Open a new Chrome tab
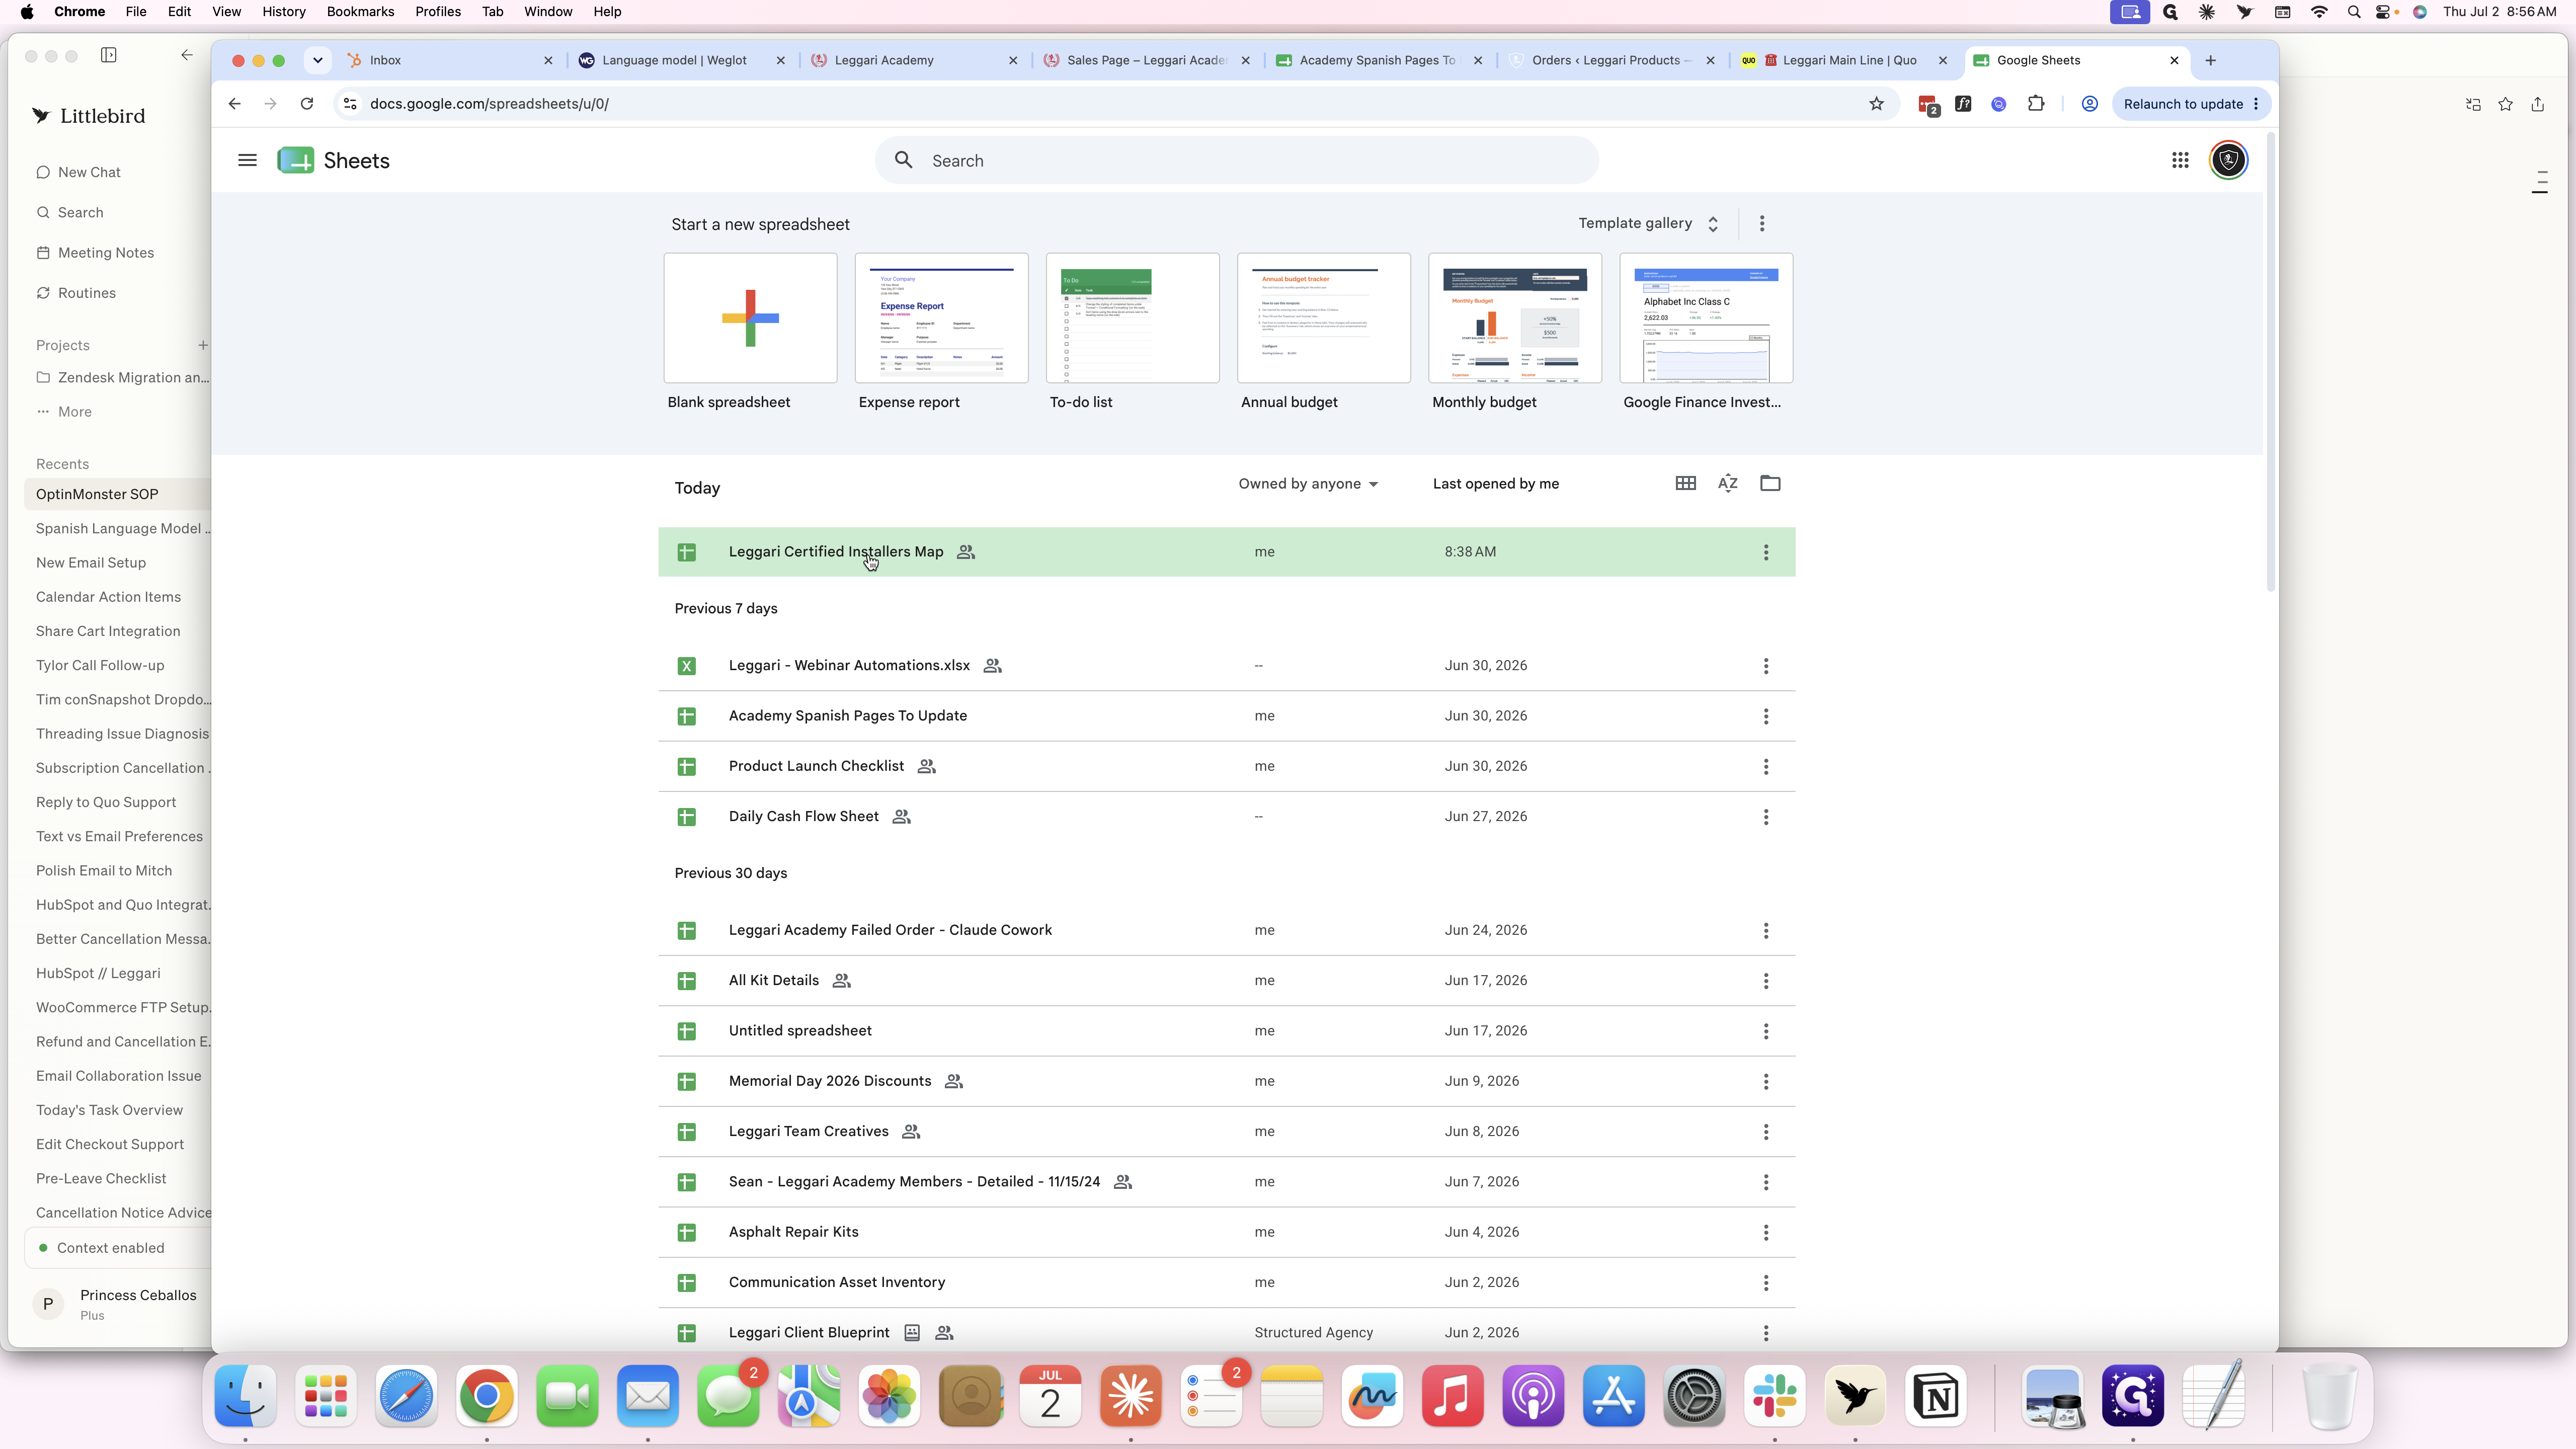 coord(2210,60)
